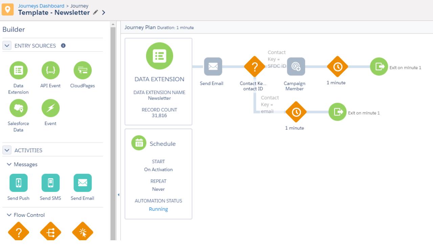Collapse the Builder panel with side arrow
Viewport: 433px width, 246px height.
[118, 194]
